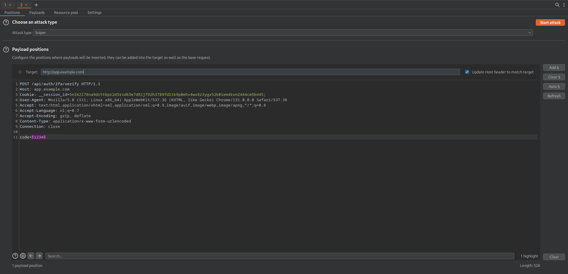Click the Accept: text/html header line
The width and height of the screenshot is (568, 274).
(x=143, y=105)
